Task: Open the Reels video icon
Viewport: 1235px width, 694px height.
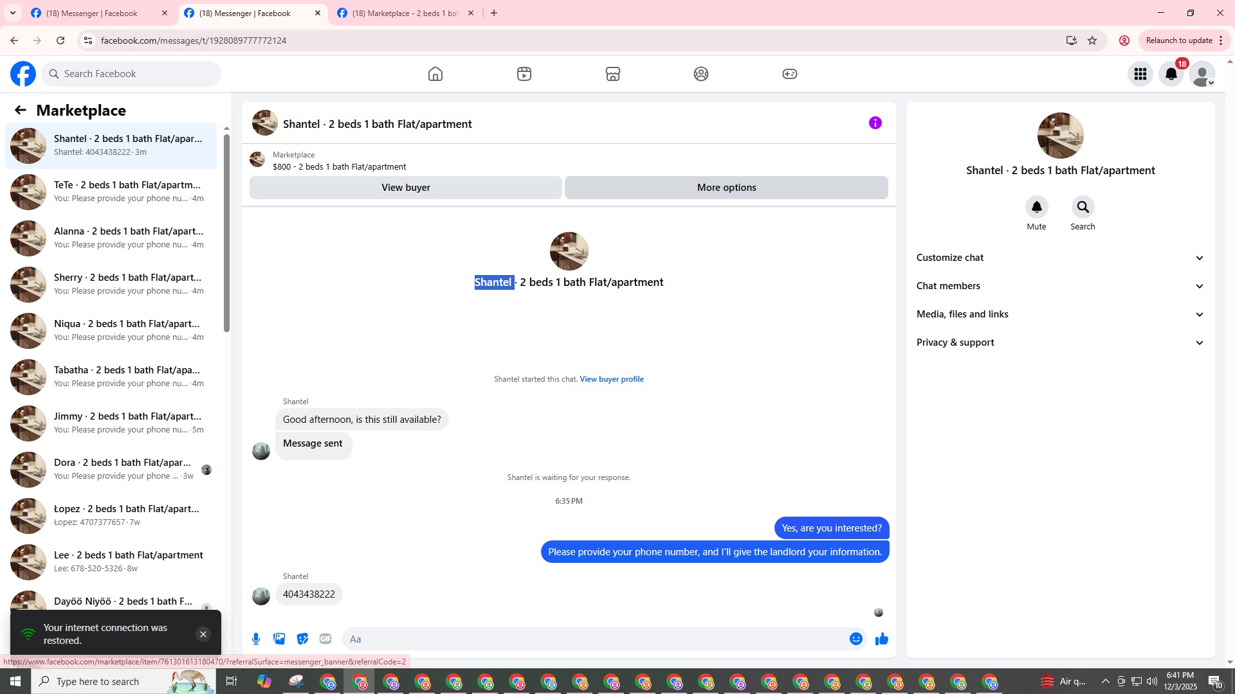Action: coord(524,74)
